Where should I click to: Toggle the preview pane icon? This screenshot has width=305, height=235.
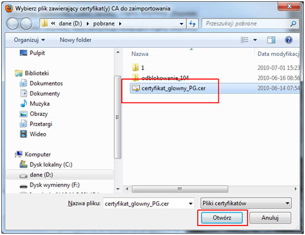271,40
